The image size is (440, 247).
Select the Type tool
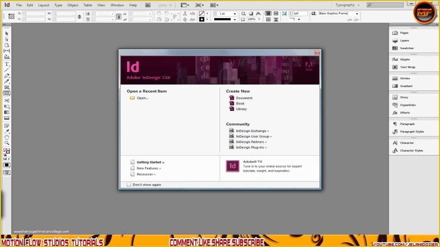7,64
